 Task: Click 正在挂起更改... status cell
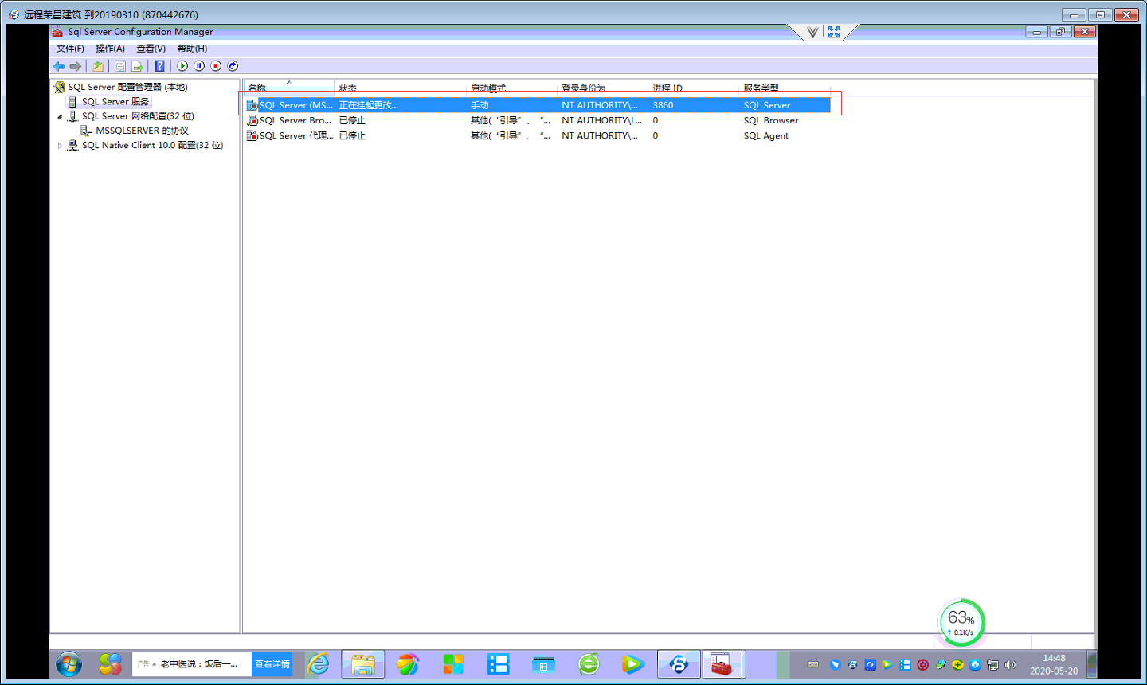pyautogui.click(x=368, y=105)
